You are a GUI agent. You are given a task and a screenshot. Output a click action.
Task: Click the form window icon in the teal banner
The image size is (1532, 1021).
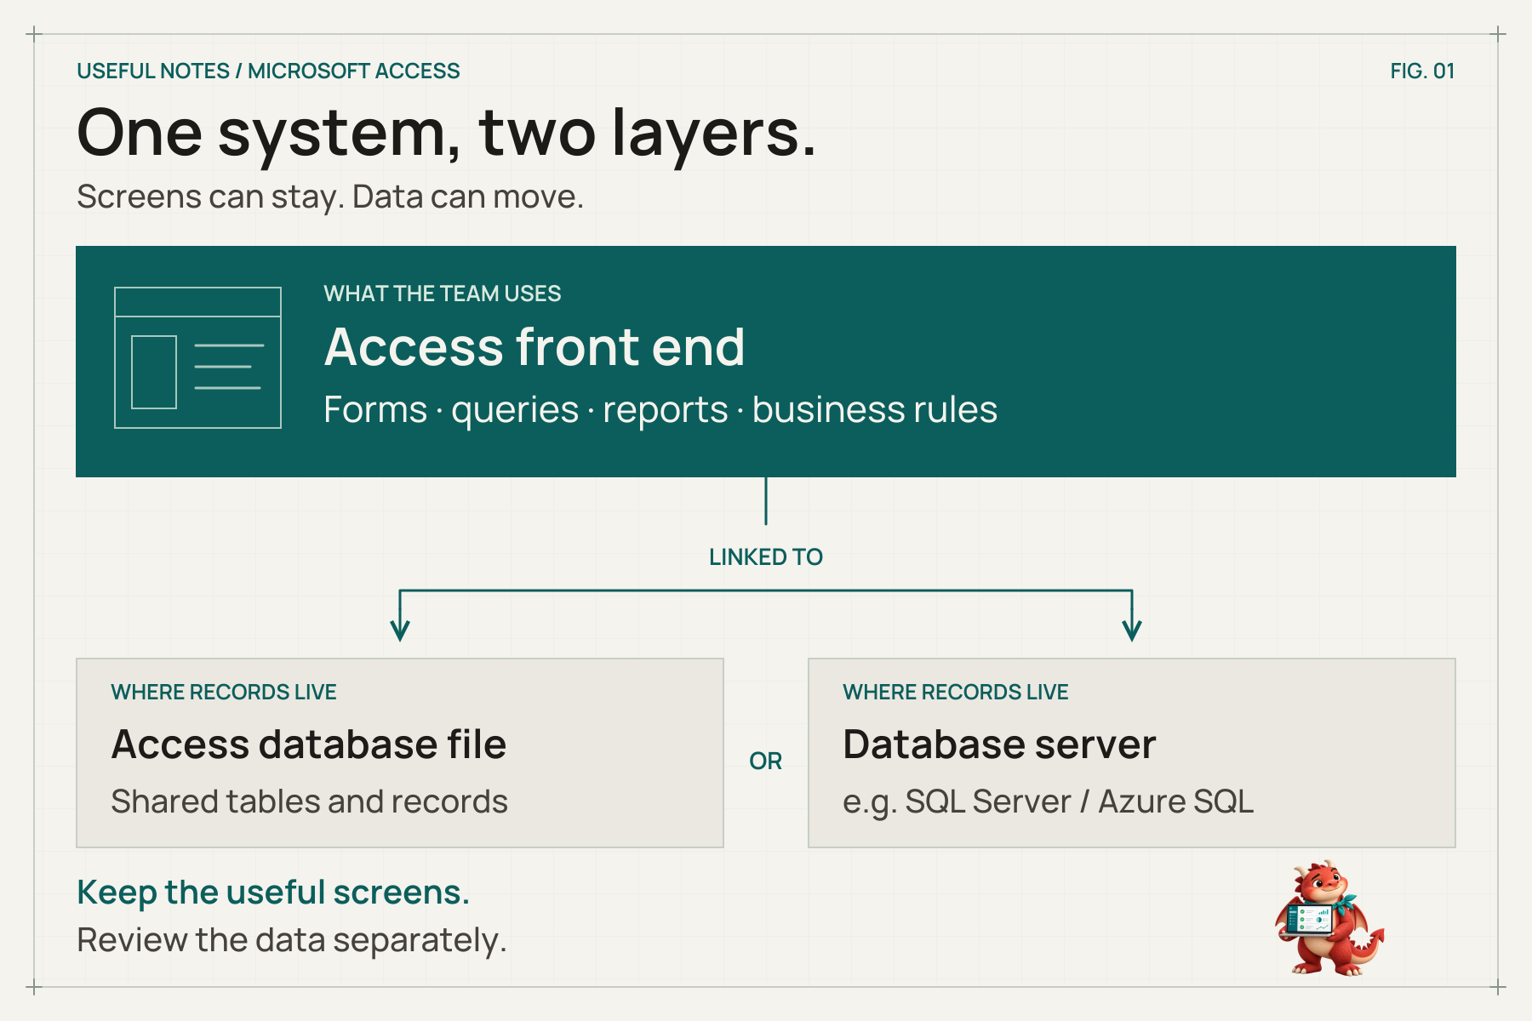[x=197, y=357]
